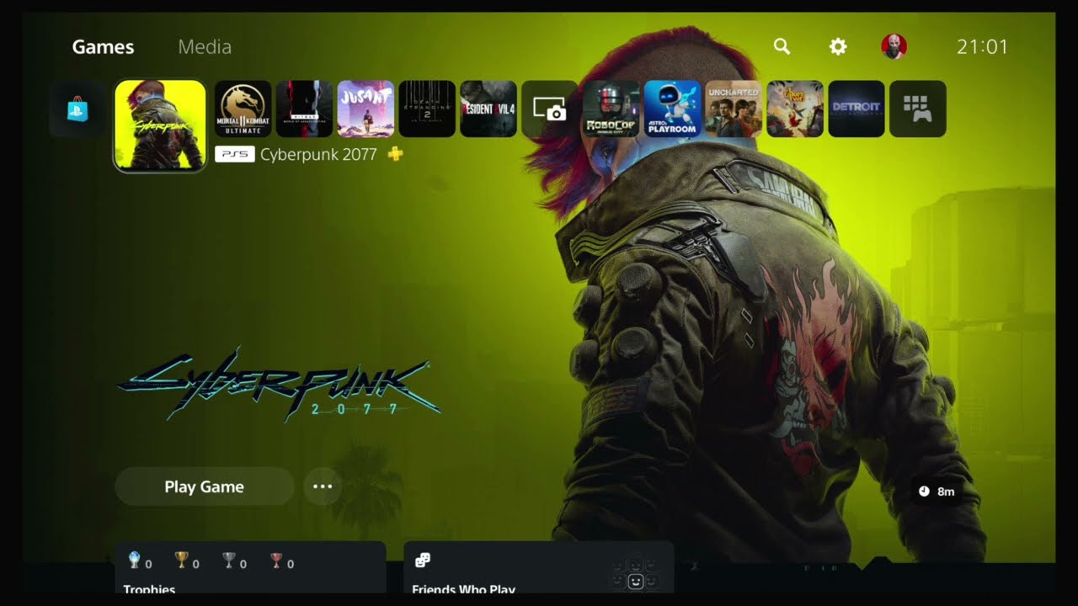The width and height of the screenshot is (1078, 606).
Task: Select the It Takes Two tile
Action: pyautogui.click(x=795, y=109)
